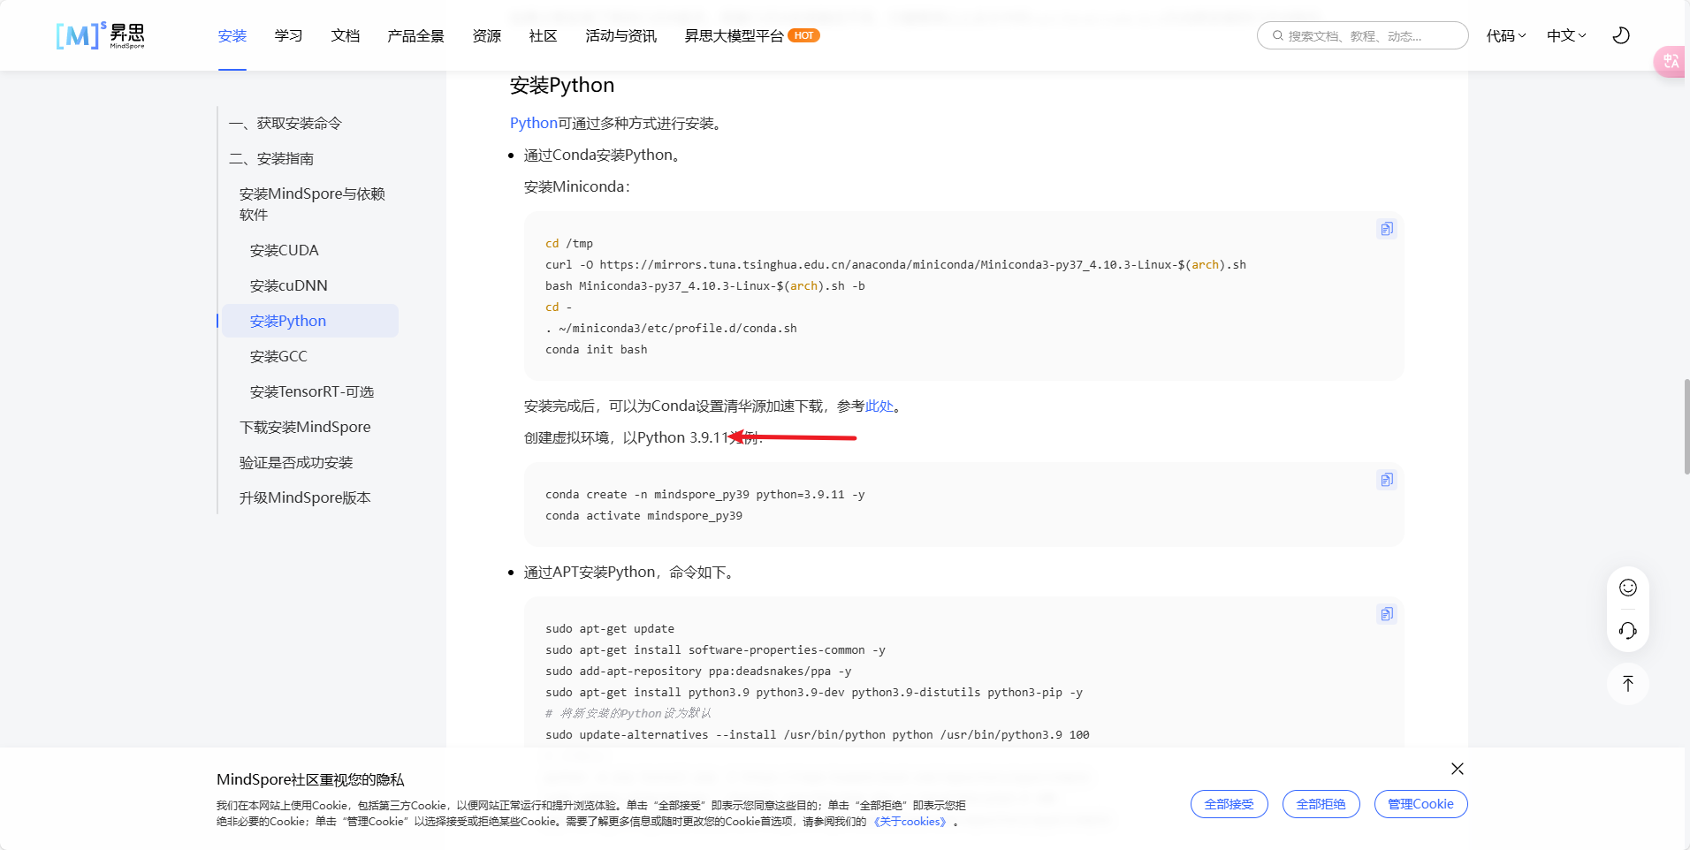Open the headset support icon

tap(1628, 630)
